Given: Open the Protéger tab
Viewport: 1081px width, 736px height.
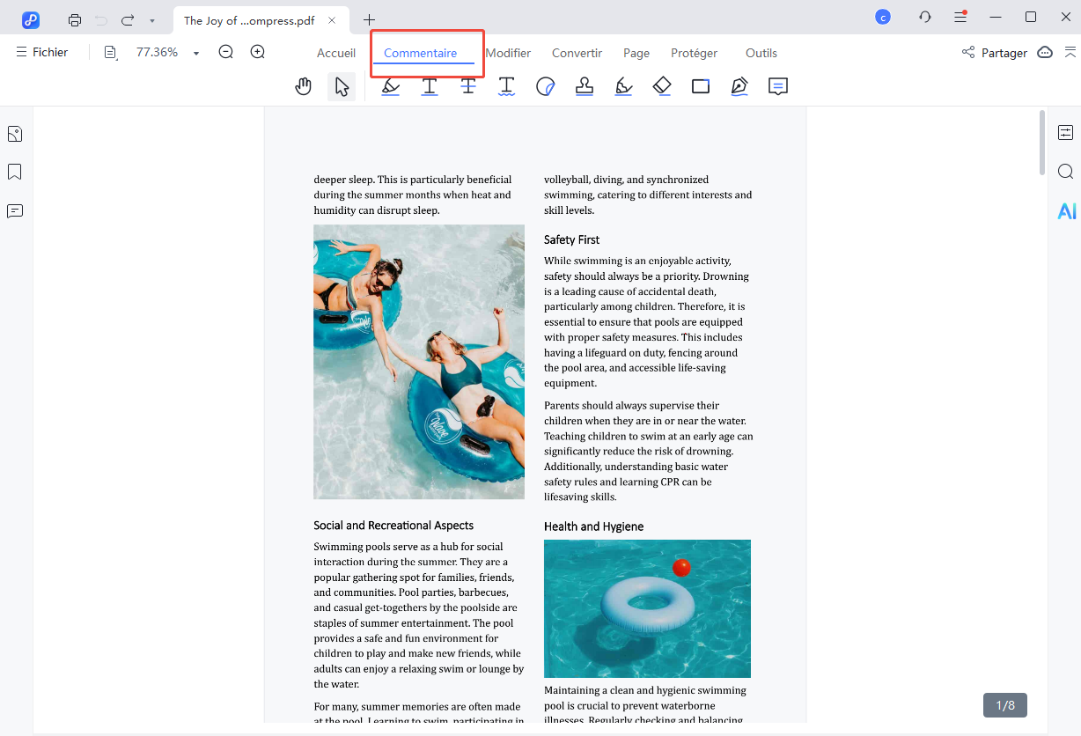Looking at the screenshot, I should pyautogui.click(x=694, y=53).
